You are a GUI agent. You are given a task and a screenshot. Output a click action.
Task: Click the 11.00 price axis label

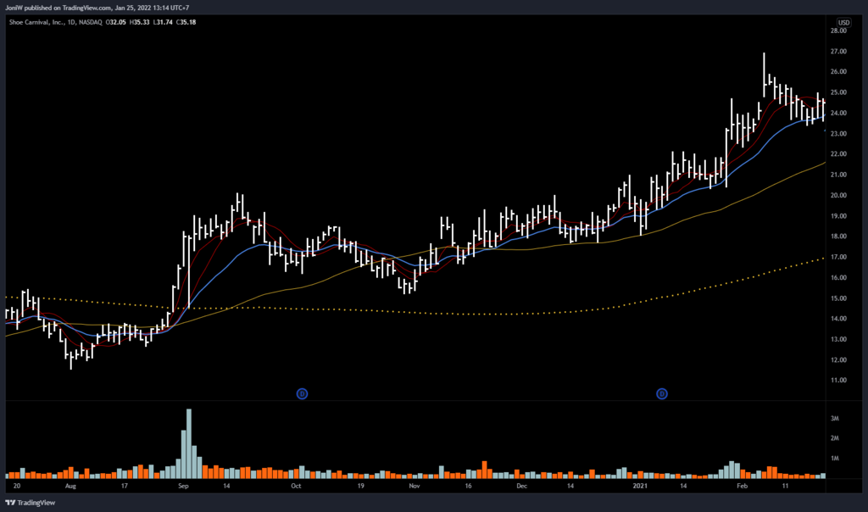(839, 381)
